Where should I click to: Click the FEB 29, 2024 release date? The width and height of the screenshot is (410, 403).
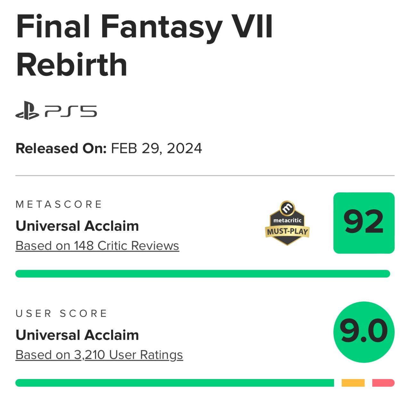pos(157,149)
